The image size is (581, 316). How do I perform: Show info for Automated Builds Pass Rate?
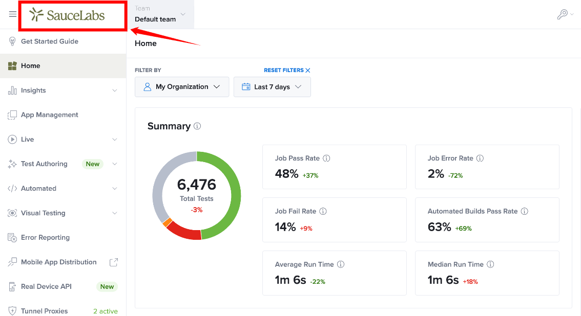(x=524, y=211)
